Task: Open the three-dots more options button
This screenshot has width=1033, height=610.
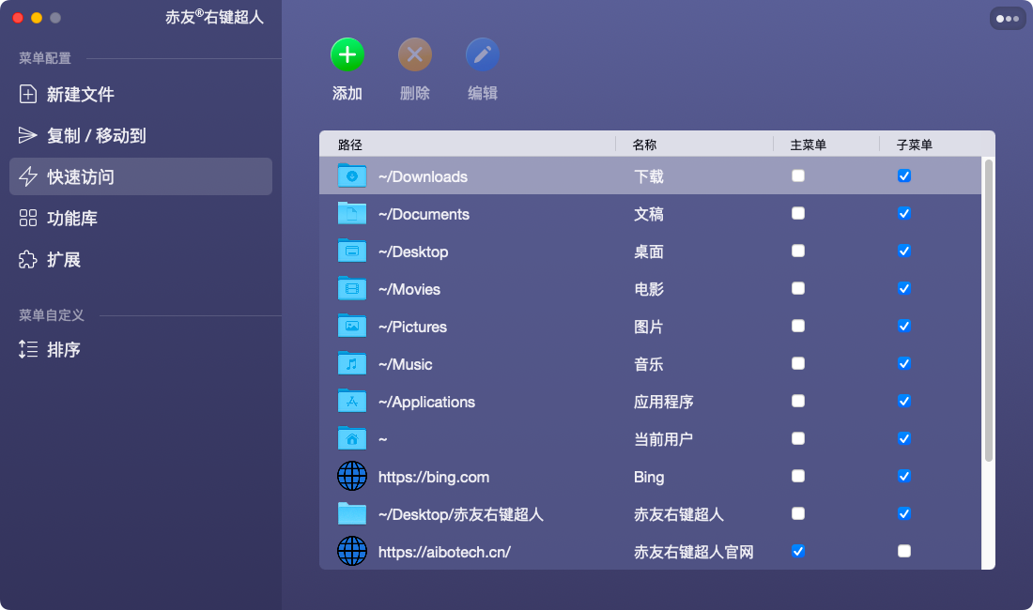Action: click(x=1008, y=19)
